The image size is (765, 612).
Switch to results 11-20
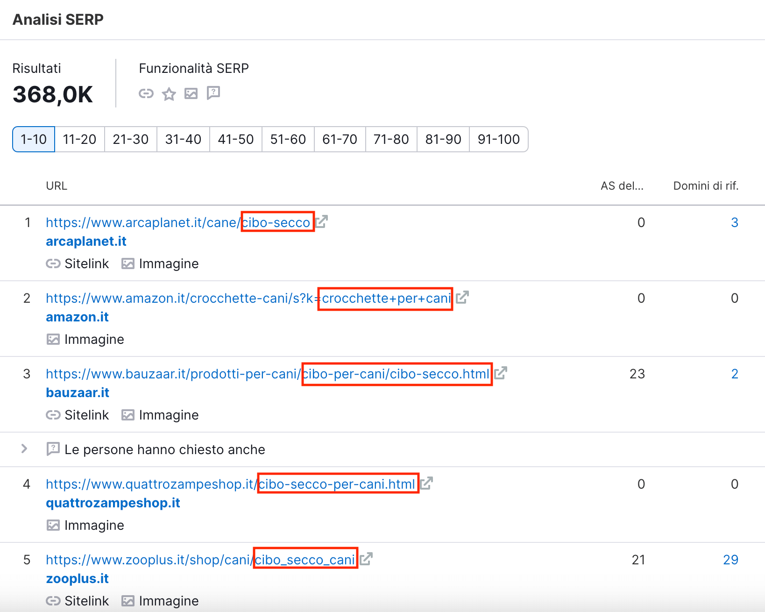tap(79, 139)
